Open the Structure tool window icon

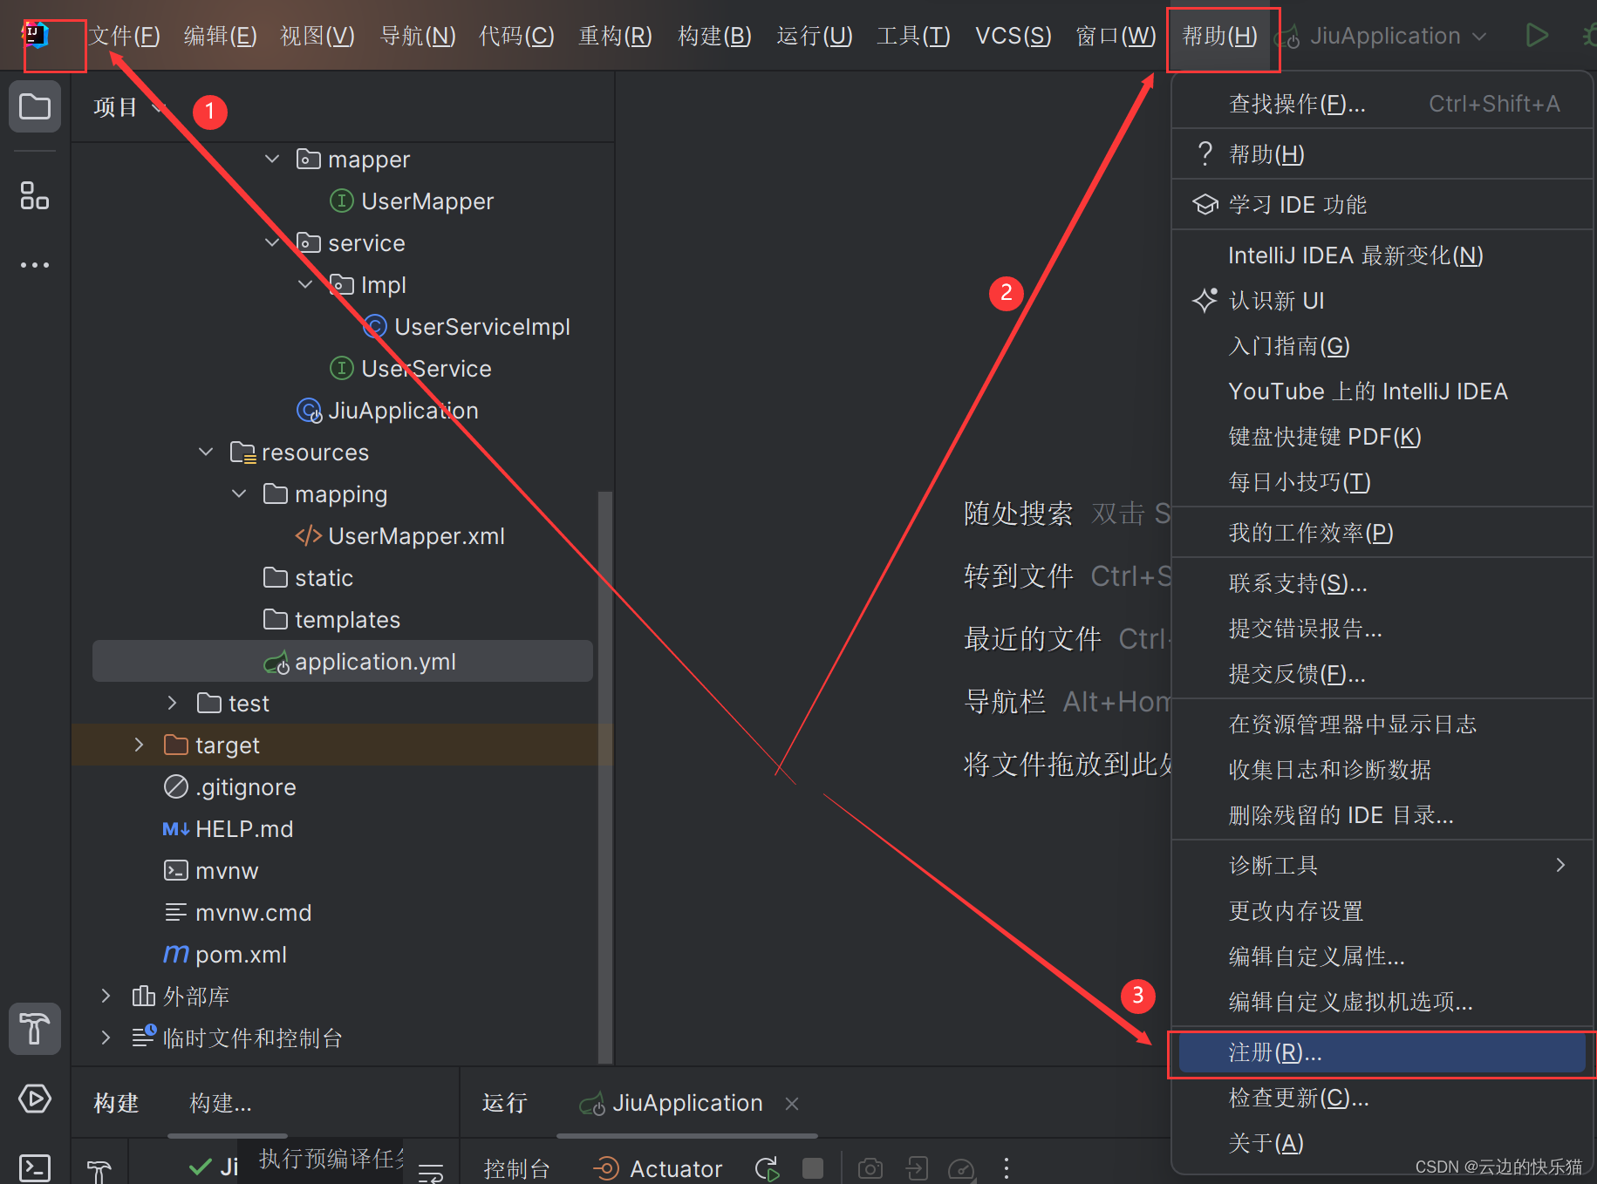point(35,196)
